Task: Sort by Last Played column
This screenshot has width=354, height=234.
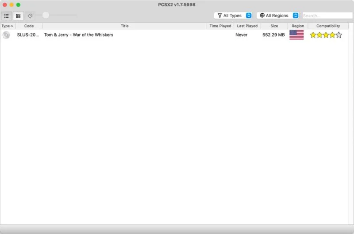Action: 247,26
